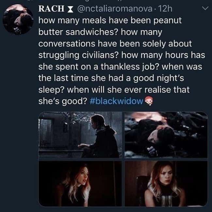Open RACH's circular profile avatar
This screenshot has height=212, width=212.
click(18, 19)
